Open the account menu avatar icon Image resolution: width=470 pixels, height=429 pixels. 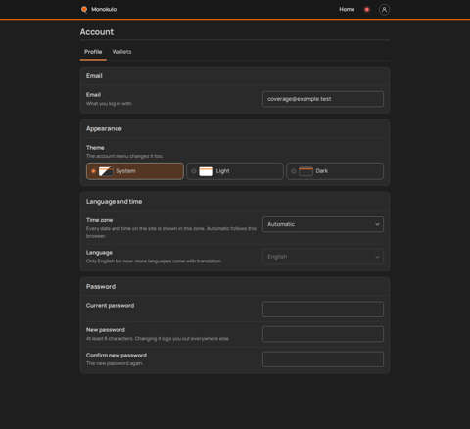[x=384, y=10]
